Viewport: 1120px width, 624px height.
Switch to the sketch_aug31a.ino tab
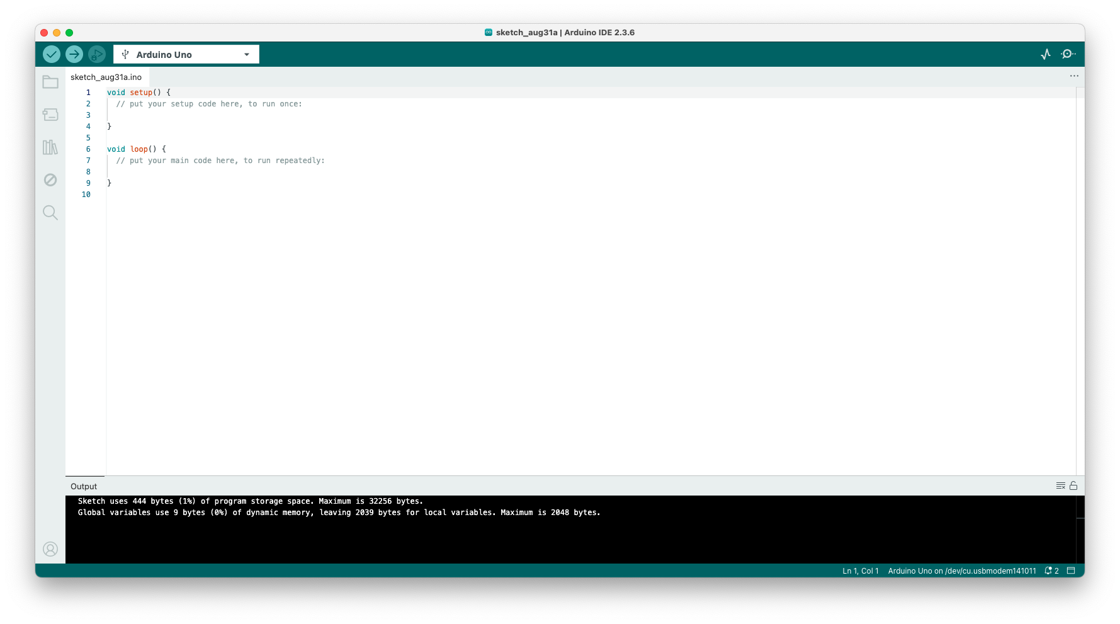106,77
